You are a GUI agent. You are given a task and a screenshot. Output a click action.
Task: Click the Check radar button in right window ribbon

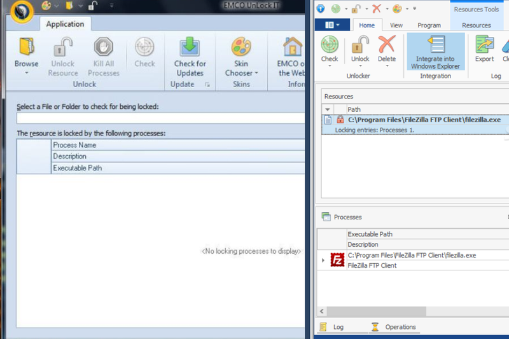pos(330,45)
